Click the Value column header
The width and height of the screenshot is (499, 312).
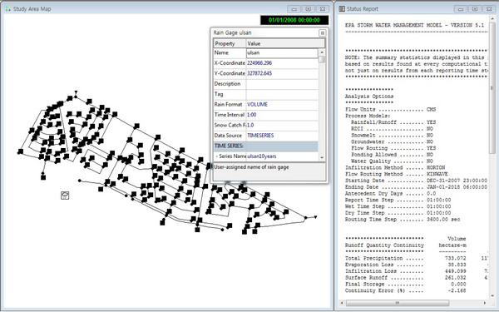click(x=285, y=43)
